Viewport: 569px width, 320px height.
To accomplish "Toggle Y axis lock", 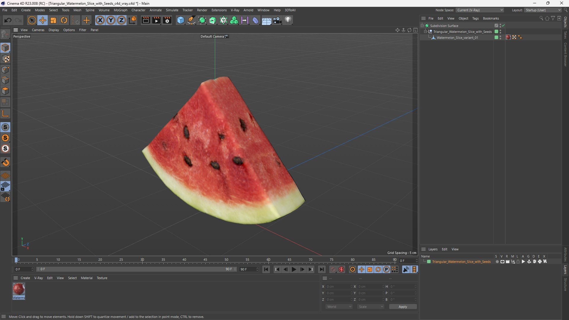I will 111,20.
